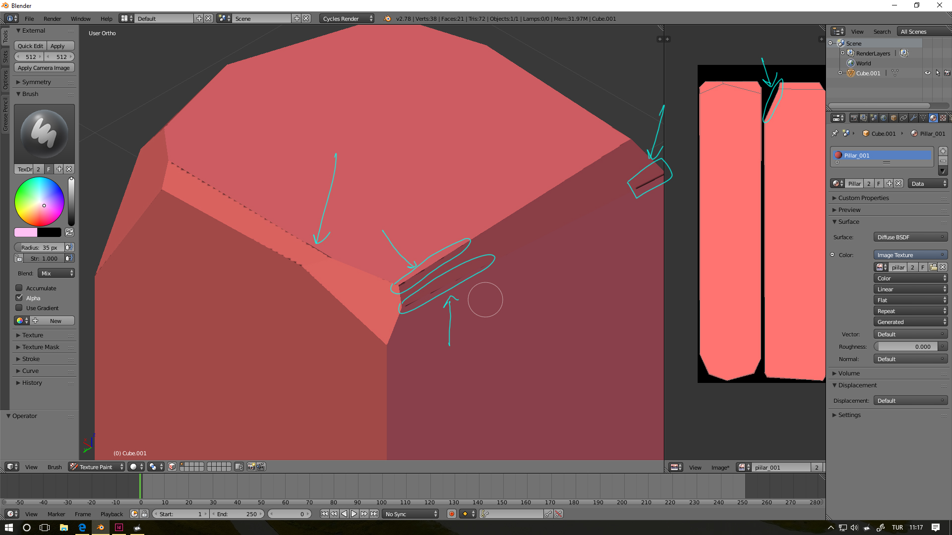
Task: Open the Texture Paint mode dropdown
Action: tap(96, 467)
